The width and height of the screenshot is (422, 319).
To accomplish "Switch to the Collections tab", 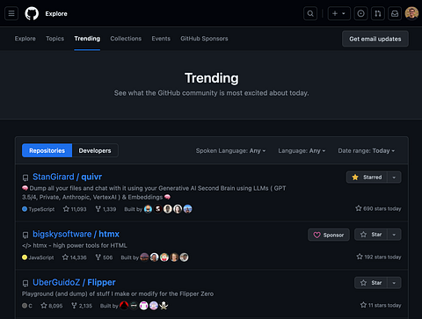I will (x=126, y=39).
